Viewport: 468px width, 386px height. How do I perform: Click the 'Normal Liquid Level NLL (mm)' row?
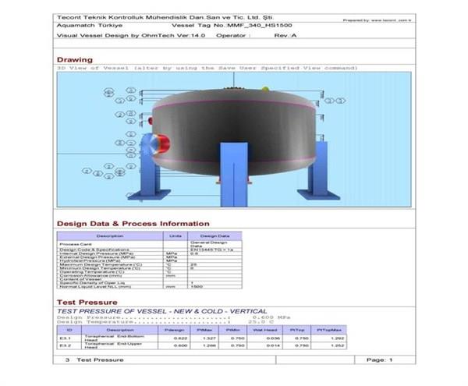[x=149, y=287]
